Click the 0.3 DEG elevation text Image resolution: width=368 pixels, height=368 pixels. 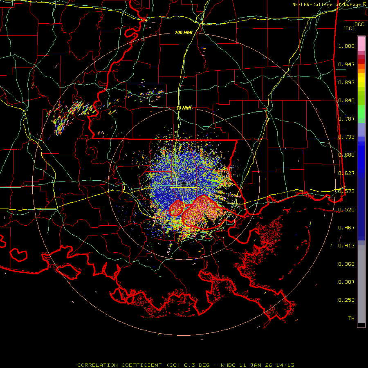click(x=197, y=365)
